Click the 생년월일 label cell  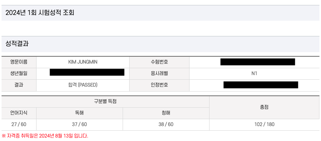tap(19, 74)
